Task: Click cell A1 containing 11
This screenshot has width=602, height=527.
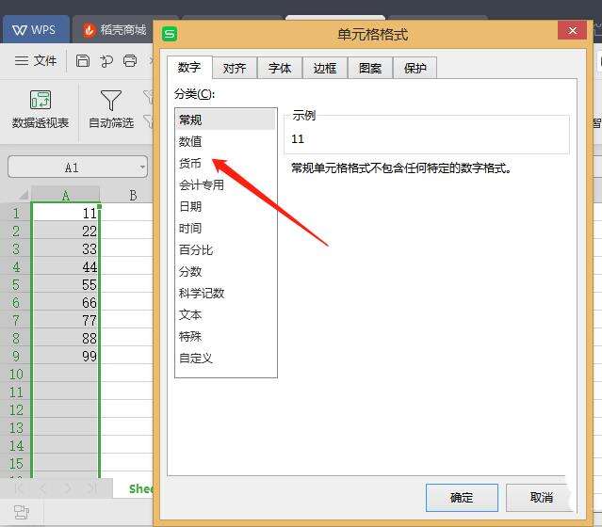Action: click(65, 212)
